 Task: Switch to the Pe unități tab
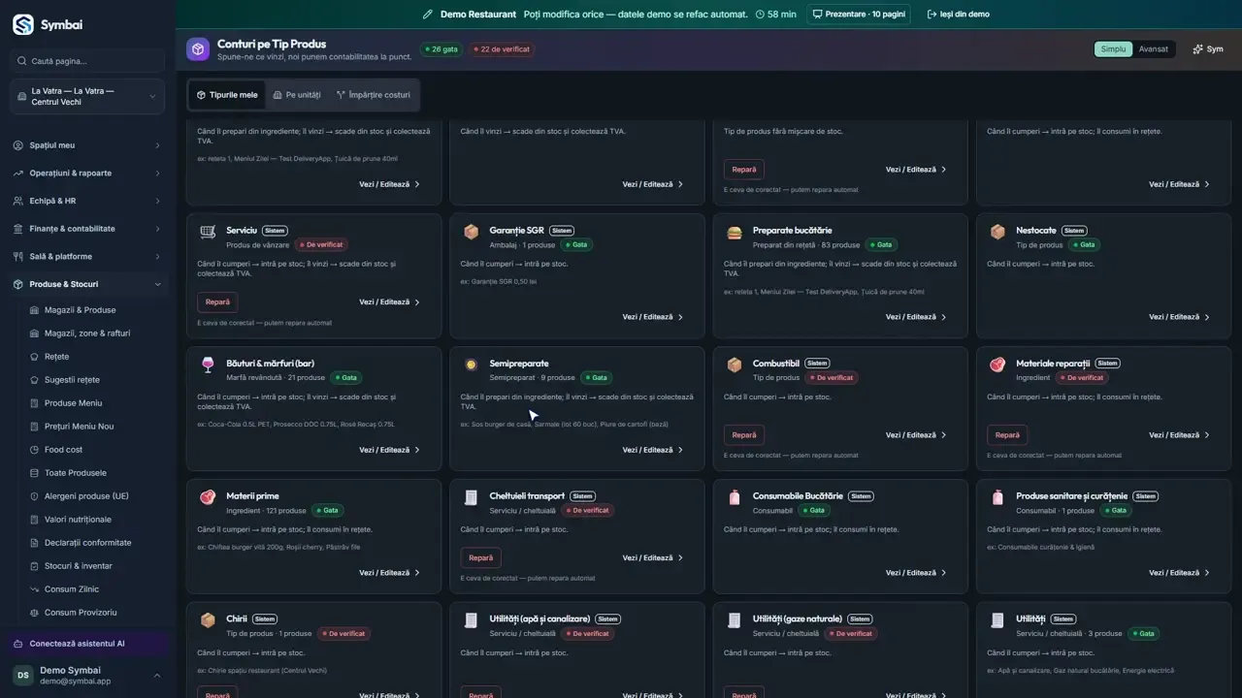[x=297, y=95]
